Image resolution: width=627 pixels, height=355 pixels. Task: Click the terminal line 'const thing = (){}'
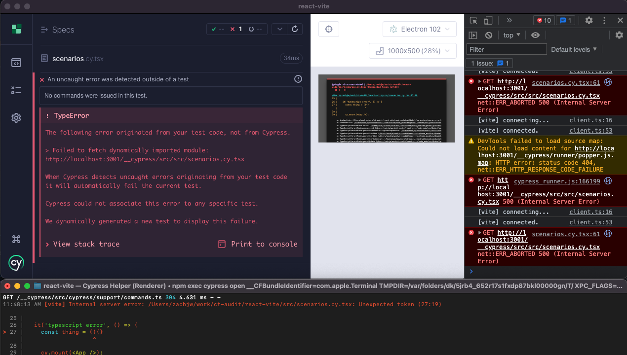[72, 332]
